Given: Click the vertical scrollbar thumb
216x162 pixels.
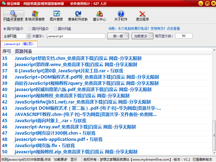Looking at the screenshot, I should click(x=214, y=135).
